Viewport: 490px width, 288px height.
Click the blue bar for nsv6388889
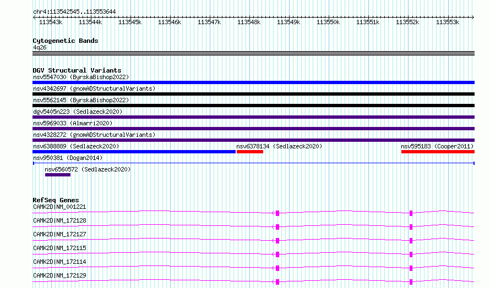pyautogui.click(x=134, y=152)
